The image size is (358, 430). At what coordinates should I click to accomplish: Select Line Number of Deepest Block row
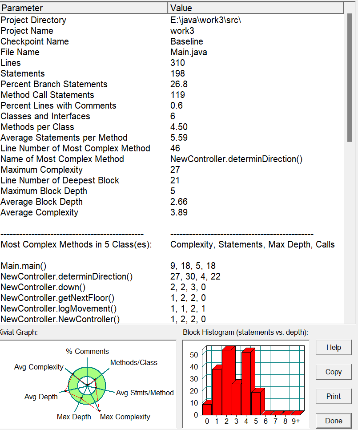(x=172, y=180)
